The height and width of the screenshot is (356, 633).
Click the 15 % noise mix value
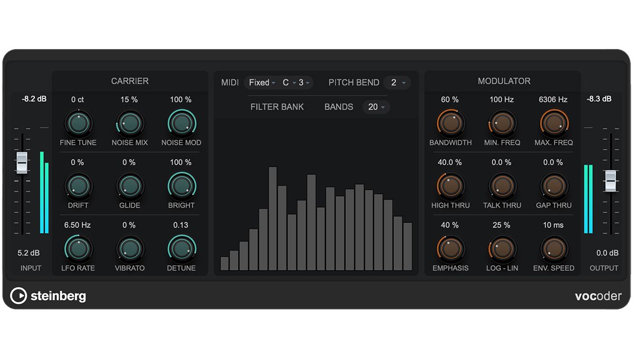[129, 99]
